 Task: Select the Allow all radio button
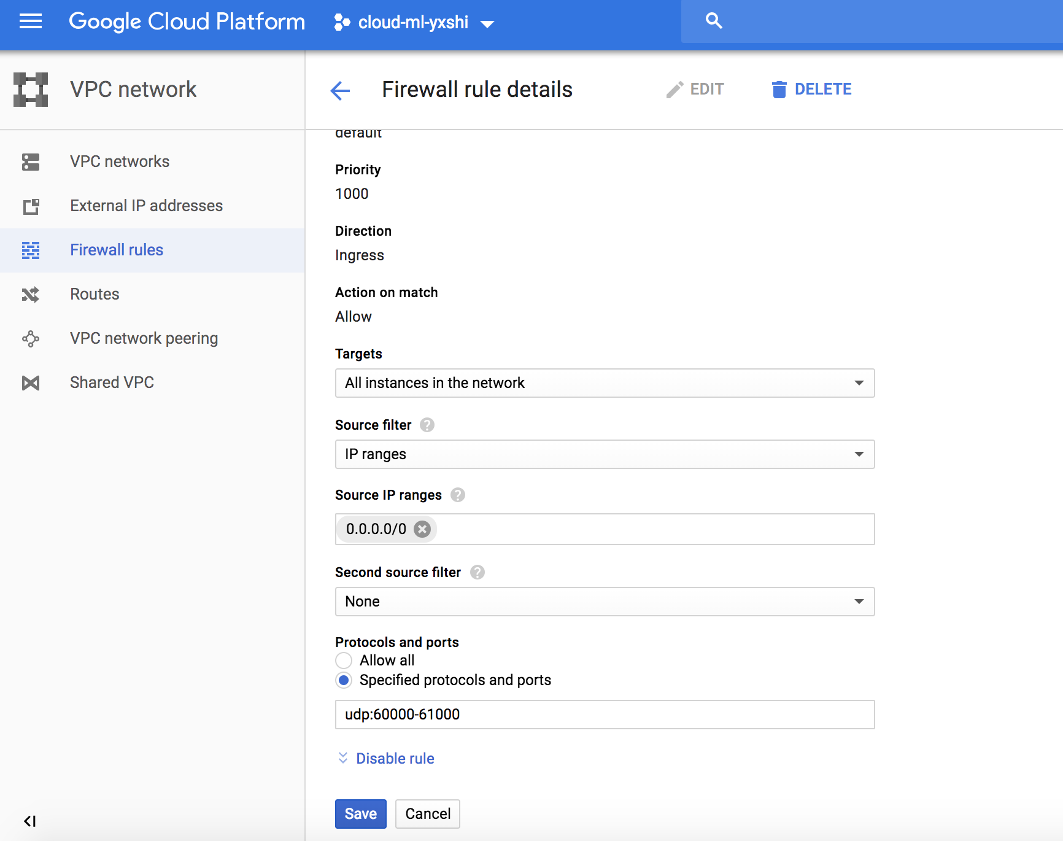[344, 661]
